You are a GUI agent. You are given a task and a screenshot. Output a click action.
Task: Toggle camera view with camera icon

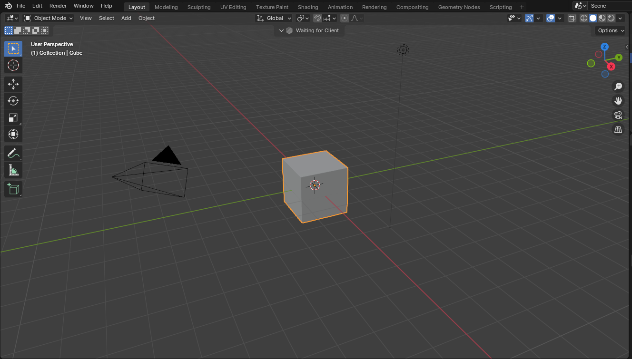618,115
